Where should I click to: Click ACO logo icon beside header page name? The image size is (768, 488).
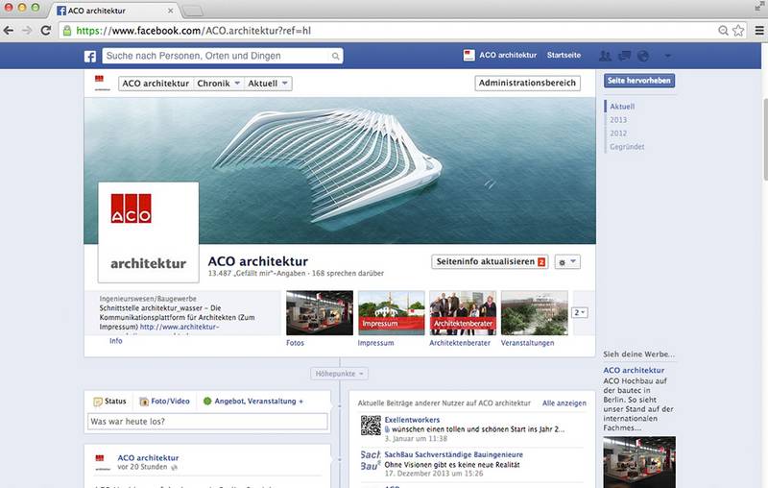coord(468,56)
